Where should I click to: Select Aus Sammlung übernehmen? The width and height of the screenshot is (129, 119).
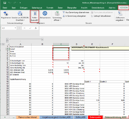click(x=76, y=12)
